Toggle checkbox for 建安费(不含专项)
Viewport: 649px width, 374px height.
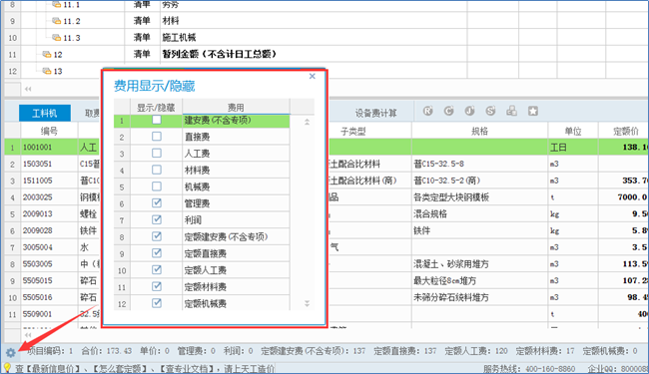(x=157, y=120)
